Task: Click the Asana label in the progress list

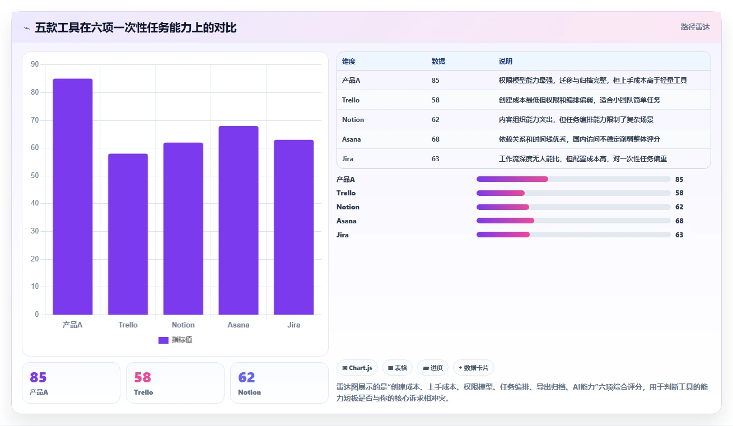Action: (347, 221)
